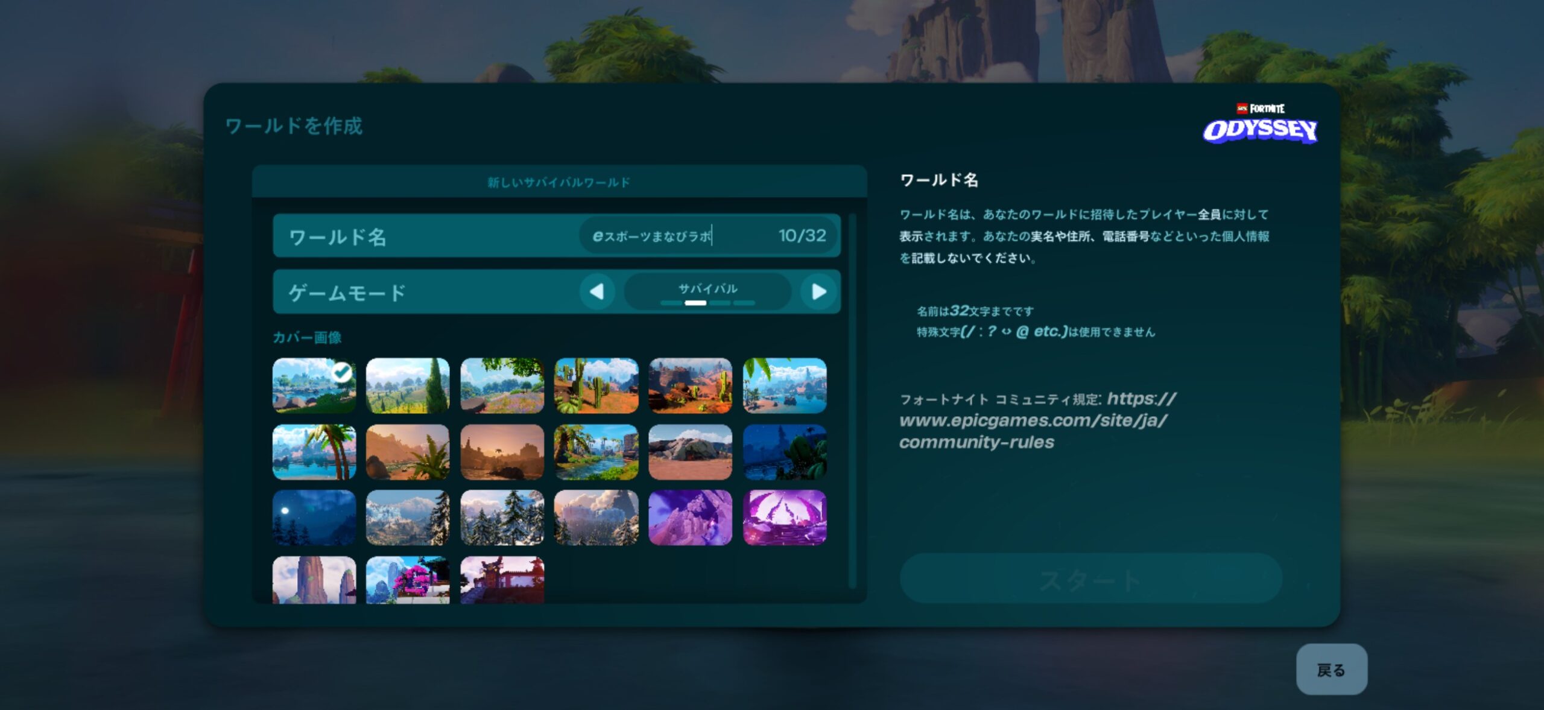Choose red rock canyon cover image
The width and height of the screenshot is (1544, 710).
click(x=690, y=385)
